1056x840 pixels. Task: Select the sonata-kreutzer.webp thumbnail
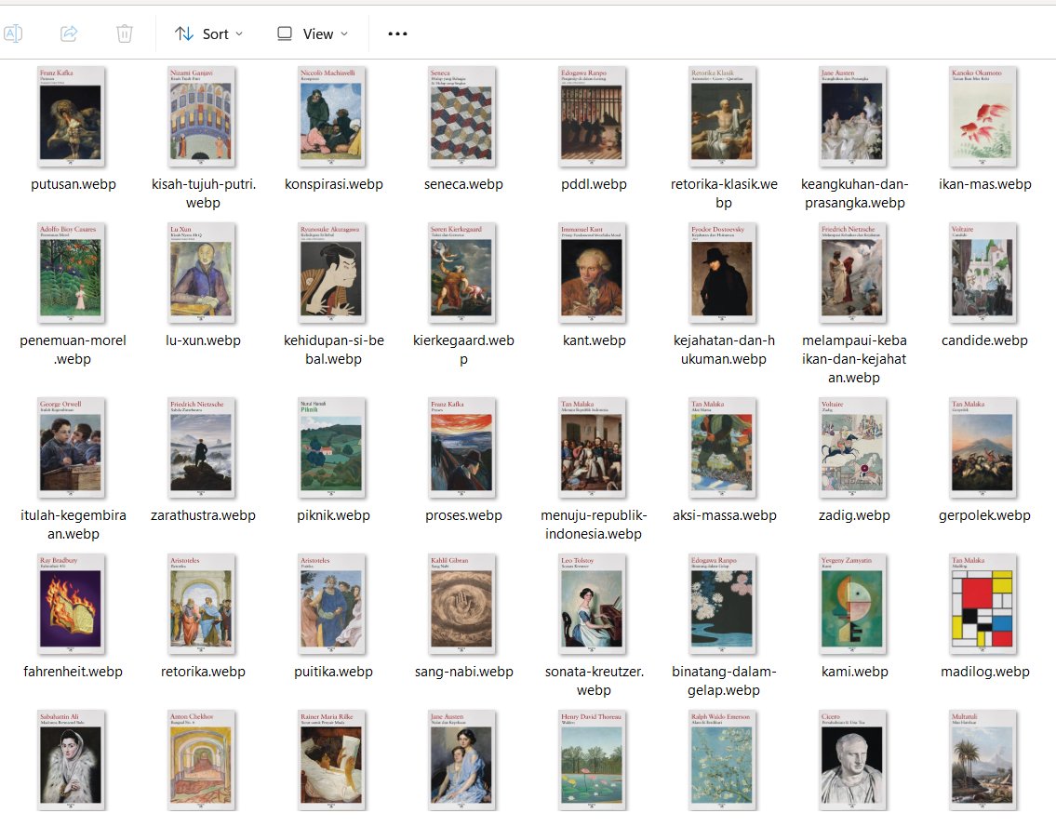click(x=594, y=605)
